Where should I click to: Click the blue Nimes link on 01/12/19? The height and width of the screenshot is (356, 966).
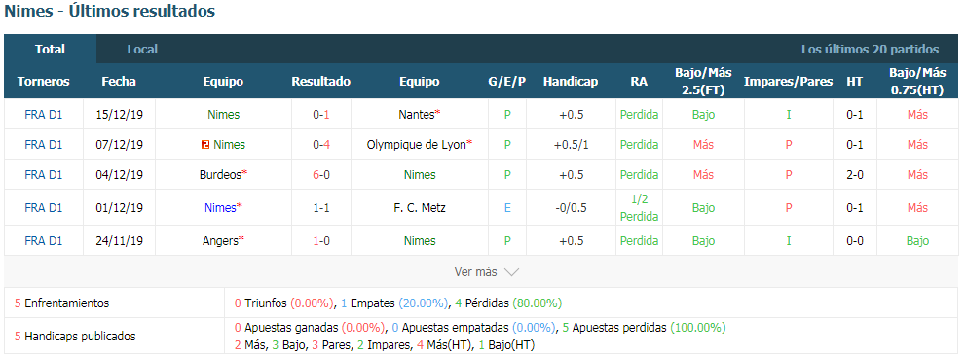[x=220, y=208]
